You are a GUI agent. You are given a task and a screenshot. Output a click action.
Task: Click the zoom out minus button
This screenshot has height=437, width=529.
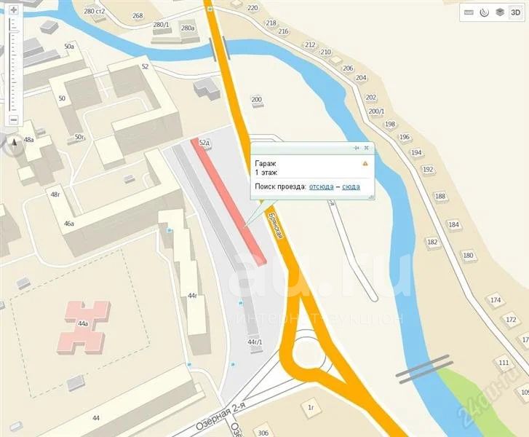14,119
